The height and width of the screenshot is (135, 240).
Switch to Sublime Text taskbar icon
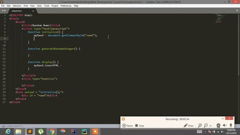click(30, 132)
